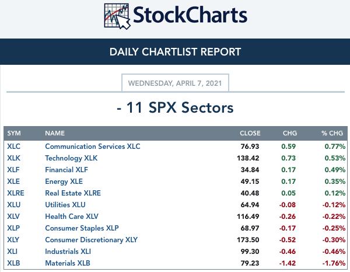
Task: Sort by the % CHG column header
Action: click(x=332, y=133)
